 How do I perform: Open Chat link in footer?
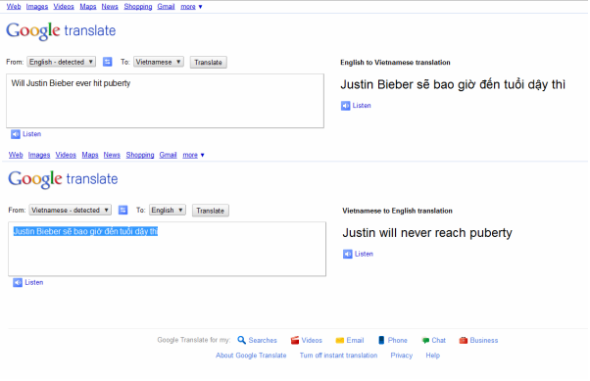click(x=434, y=340)
